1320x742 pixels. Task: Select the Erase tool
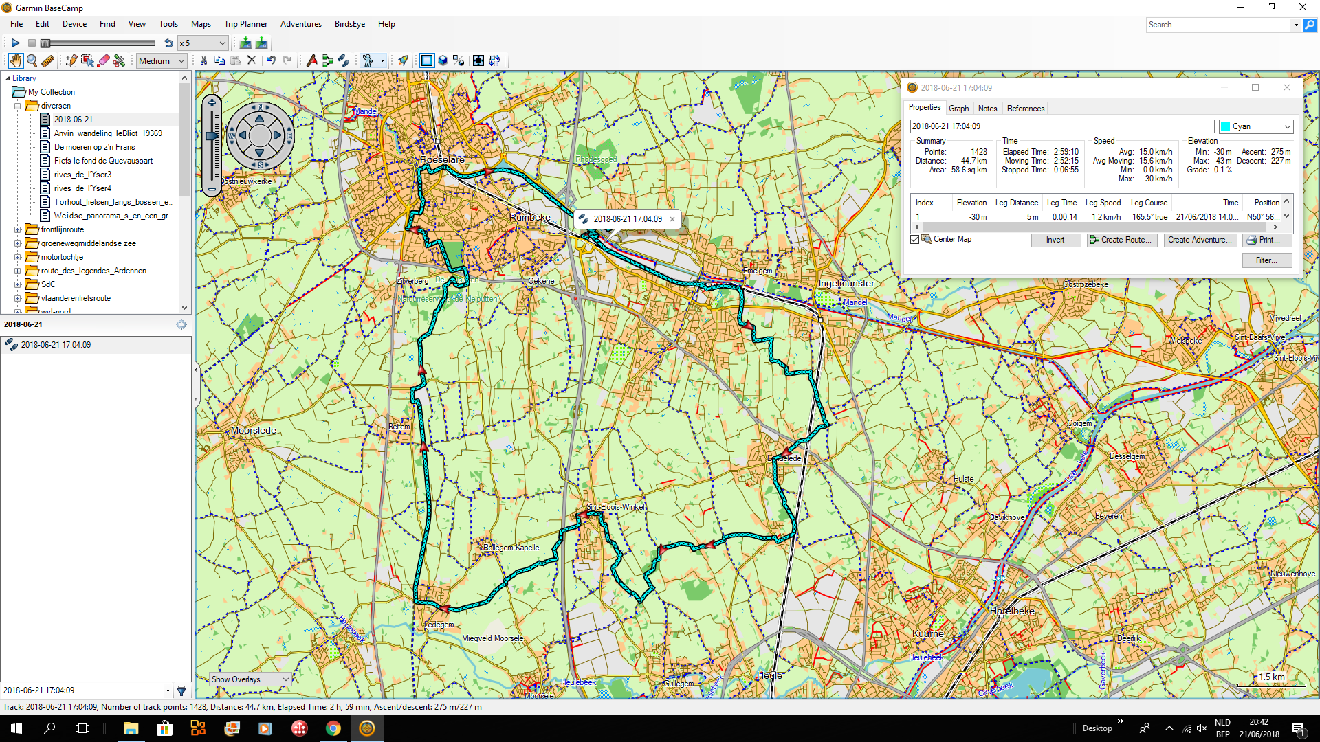(104, 61)
